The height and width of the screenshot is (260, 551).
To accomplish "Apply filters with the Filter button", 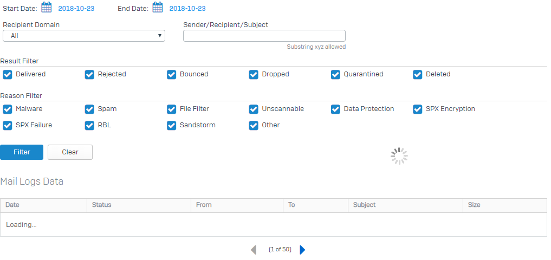I will point(22,152).
